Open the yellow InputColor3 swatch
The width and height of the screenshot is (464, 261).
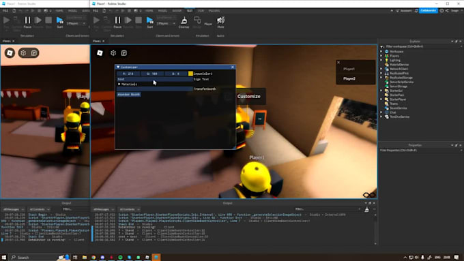(x=190, y=74)
